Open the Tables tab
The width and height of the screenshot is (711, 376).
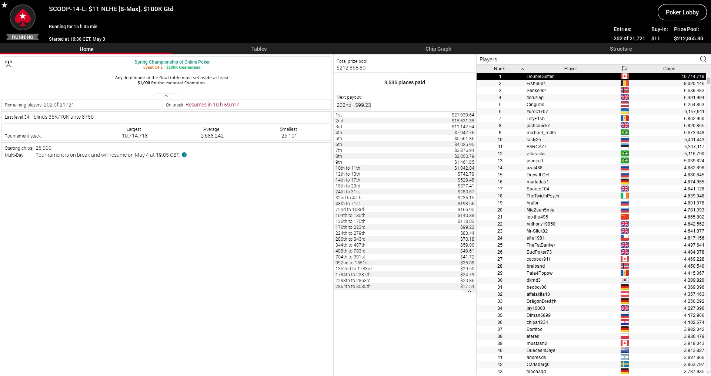click(x=259, y=49)
